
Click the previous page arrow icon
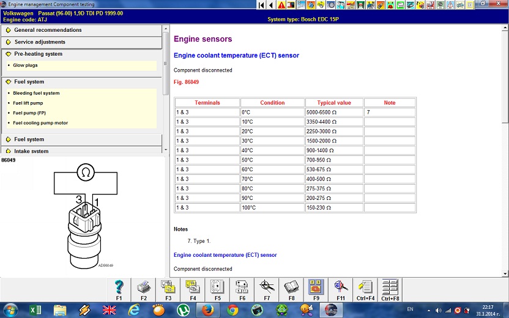click(x=271, y=5)
